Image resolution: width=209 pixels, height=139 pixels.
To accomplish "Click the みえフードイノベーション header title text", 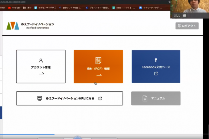I will pos(38,24).
